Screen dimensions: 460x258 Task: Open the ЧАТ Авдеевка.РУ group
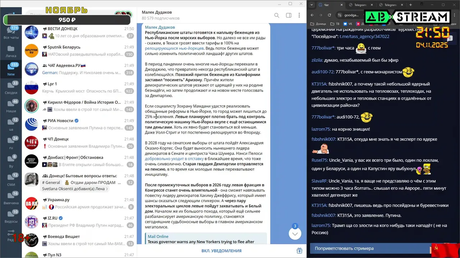tap(79, 69)
